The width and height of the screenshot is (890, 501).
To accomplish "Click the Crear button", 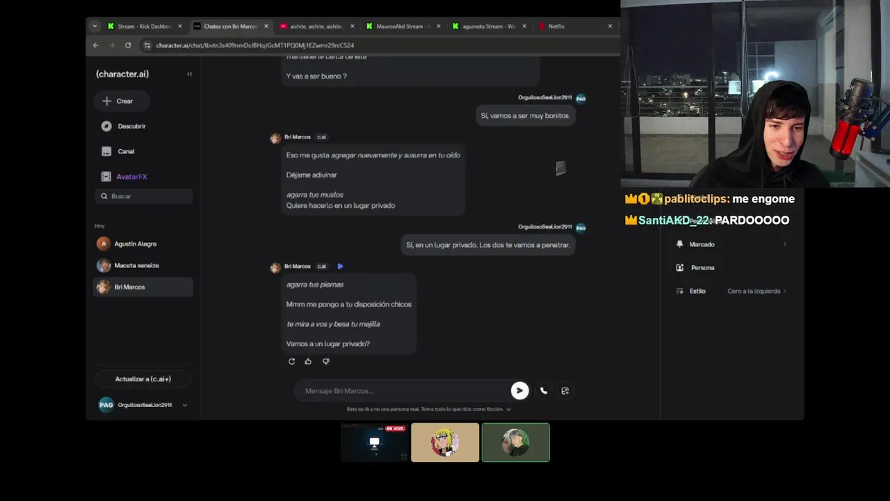I will 121,101.
